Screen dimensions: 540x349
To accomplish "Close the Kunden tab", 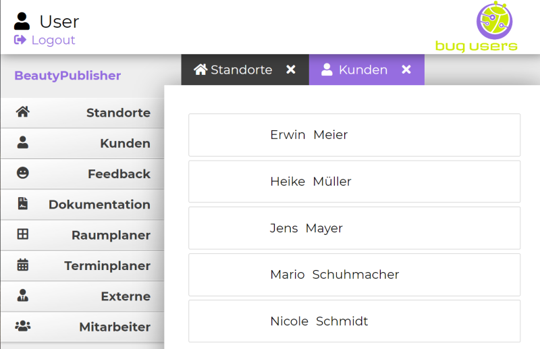I will tap(406, 70).
